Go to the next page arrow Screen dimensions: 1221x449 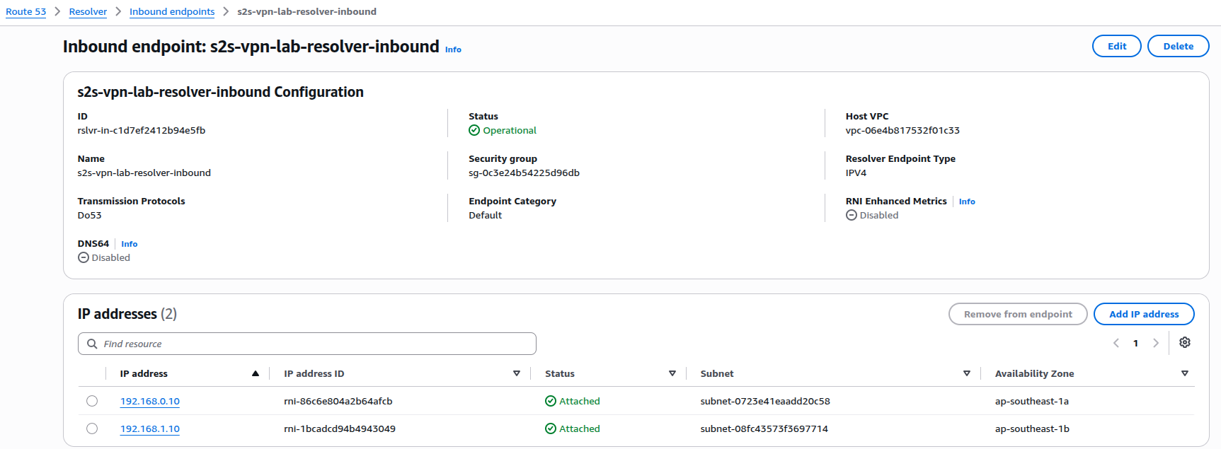(1156, 343)
